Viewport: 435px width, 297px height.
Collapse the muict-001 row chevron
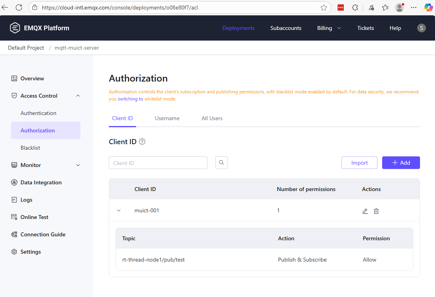point(119,211)
